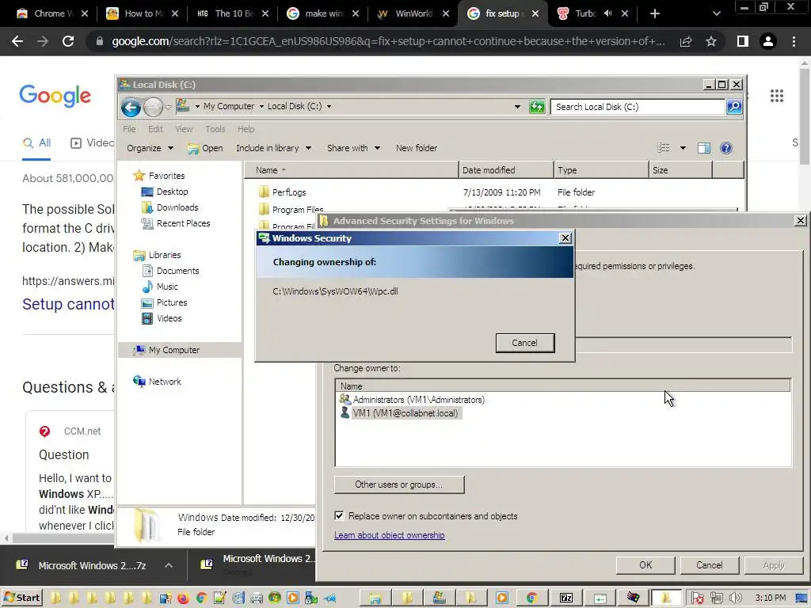Click the green refresh icon in Explorer address bar
The image size is (811, 608).
tap(537, 107)
